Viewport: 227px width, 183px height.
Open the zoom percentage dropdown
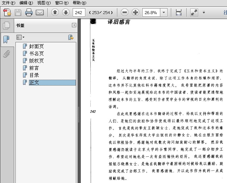point(164,13)
